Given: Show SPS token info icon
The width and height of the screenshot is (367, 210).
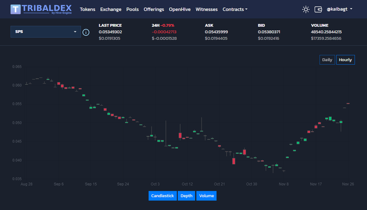Looking at the screenshot, I should 86,32.
